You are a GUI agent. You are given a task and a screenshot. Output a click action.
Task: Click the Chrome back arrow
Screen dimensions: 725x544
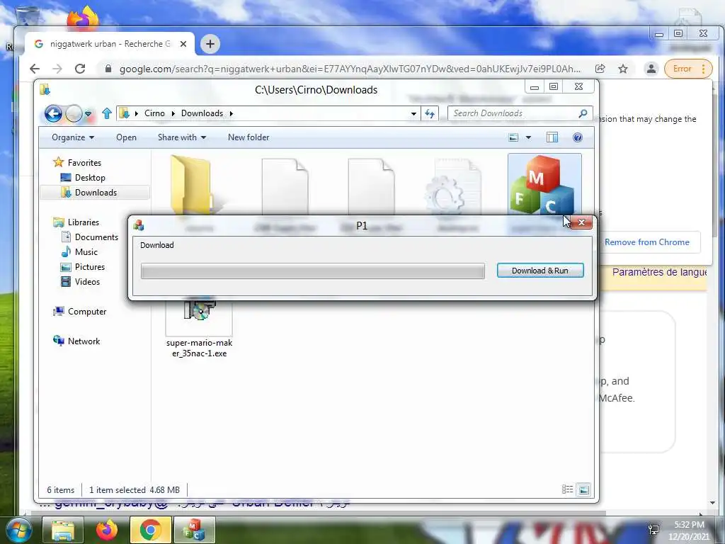(x=35, y=69)
